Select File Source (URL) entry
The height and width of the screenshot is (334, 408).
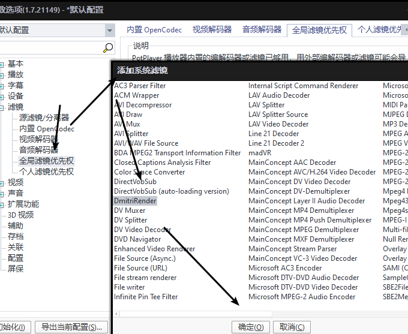(140, 268)
